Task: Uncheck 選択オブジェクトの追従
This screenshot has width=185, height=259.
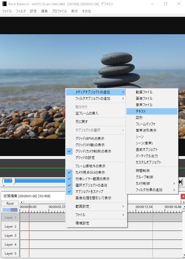Action: pyautogui.click(x=96, y=185)
